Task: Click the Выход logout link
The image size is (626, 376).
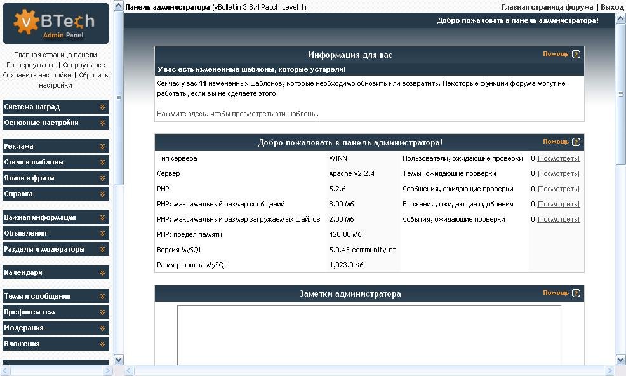Action: pyautogui.click(x=612, y=7)
